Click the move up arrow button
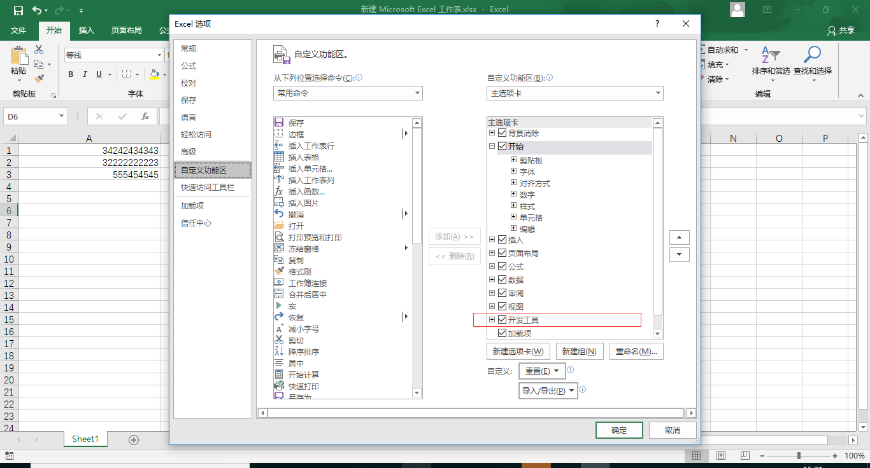Image resolution: width=870 pixels, height=468 pixels. coord(680,238)
